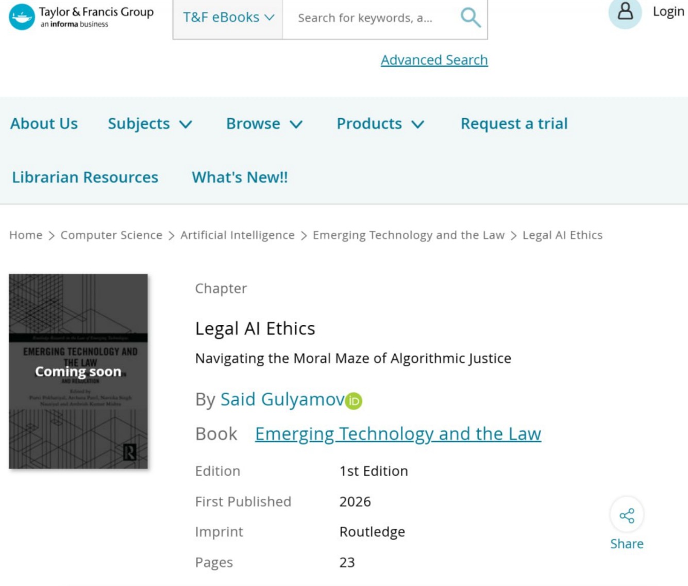Open the Advanced Search link
This screenshot has width=688, height=586.
point(434,60)
